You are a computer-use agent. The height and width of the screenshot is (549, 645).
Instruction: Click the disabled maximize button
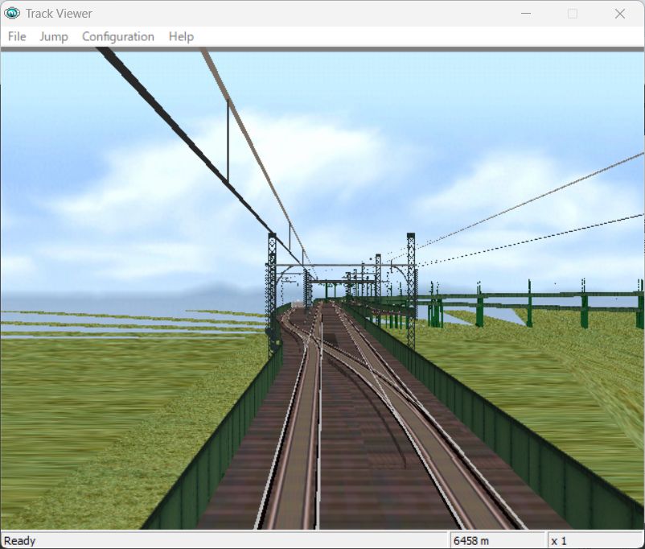[x=572, y=14]
